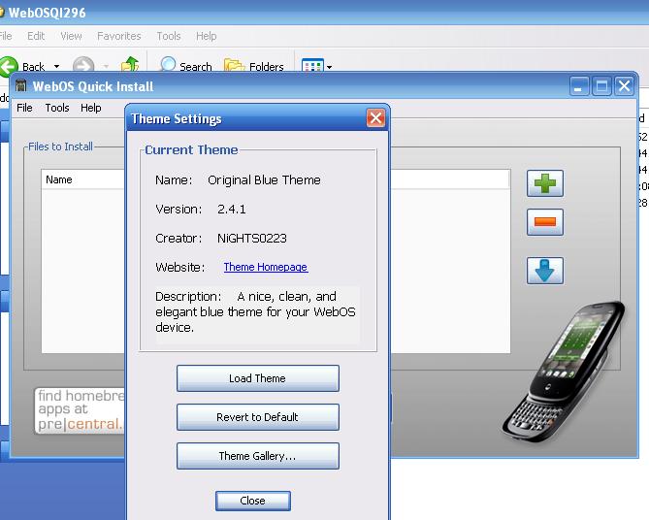
Task: Expand the Back history dropdown arrow
Action: point(56,66)
